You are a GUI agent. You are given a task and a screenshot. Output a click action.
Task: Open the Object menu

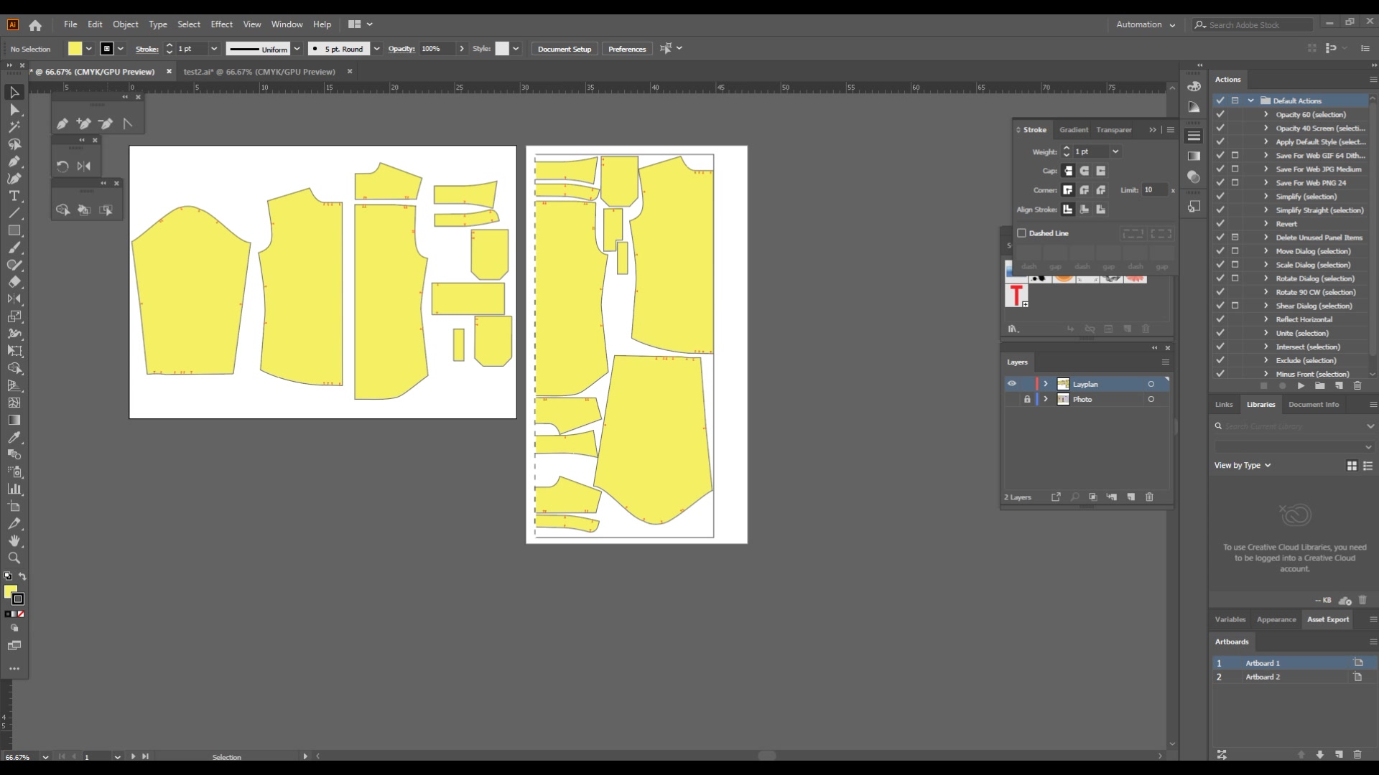point(125,24)
